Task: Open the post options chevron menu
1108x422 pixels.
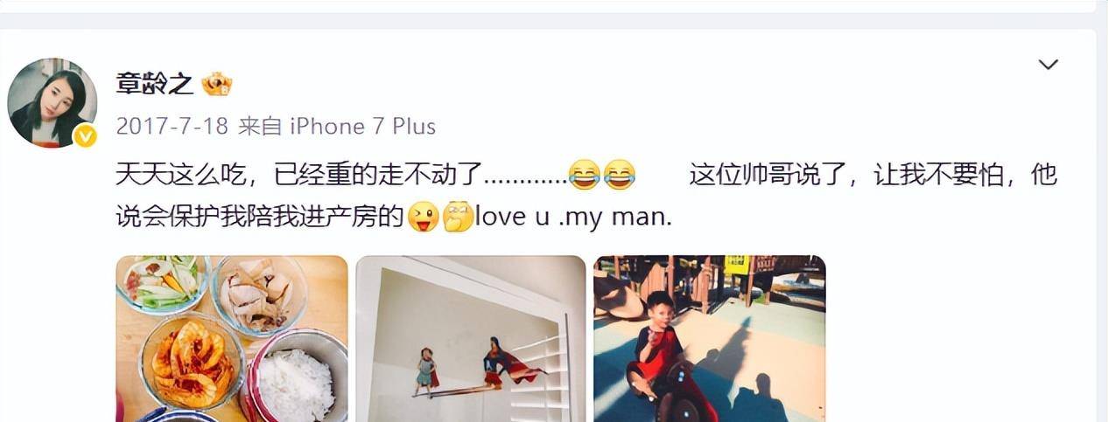Action: 1048,65
